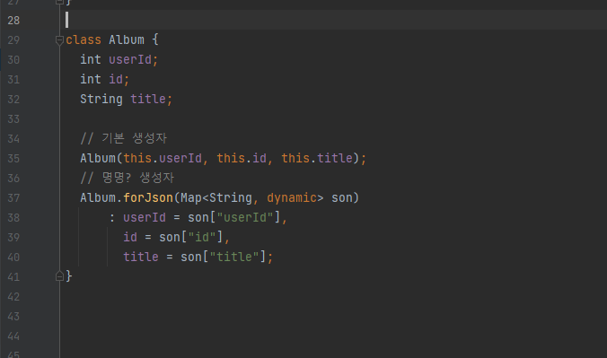Click 'this.id' constructor parameter
The image size is (607, 358).
click(x=242, y=158)
